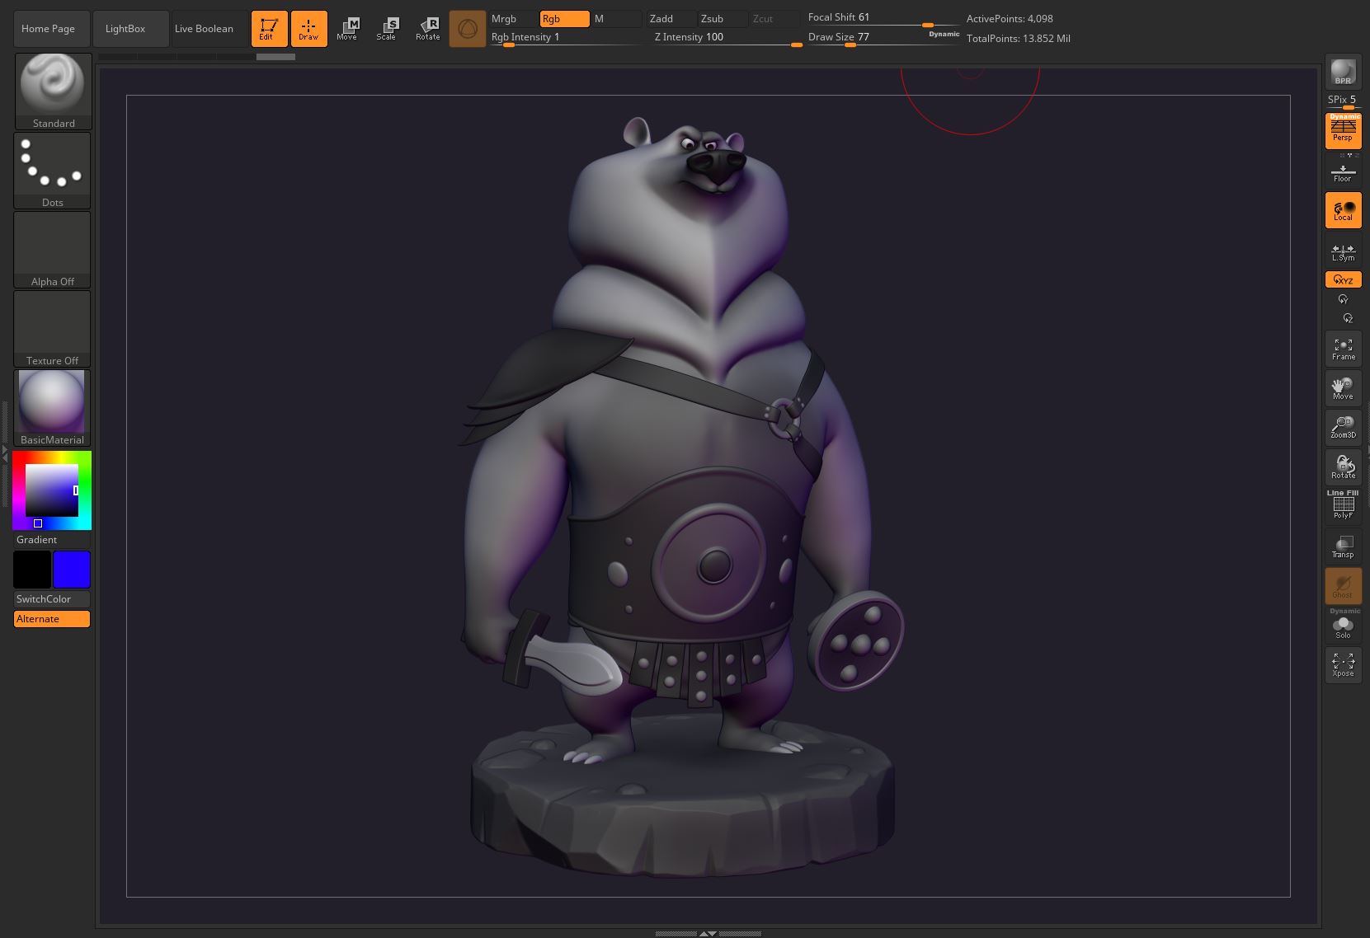Select the Scale tool in top bar

click(386, 29)
